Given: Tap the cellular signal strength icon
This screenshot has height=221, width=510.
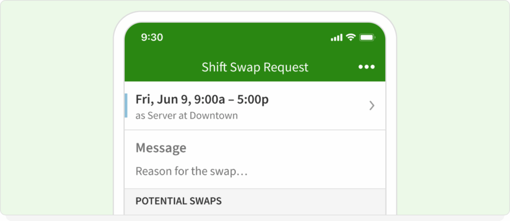Looking at the screenshot, I should click(x=336, y=38).
